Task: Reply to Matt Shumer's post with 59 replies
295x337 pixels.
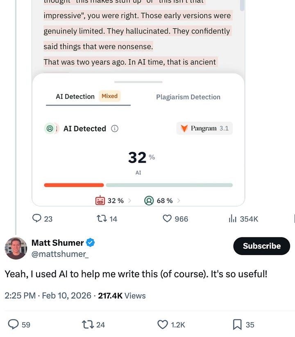Action: pyautogui.click(x=13, y=324)
